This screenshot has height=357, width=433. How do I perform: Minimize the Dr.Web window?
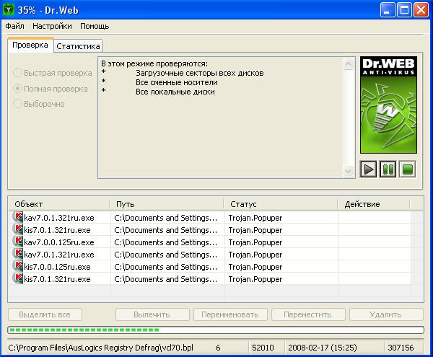click(387, 10)
